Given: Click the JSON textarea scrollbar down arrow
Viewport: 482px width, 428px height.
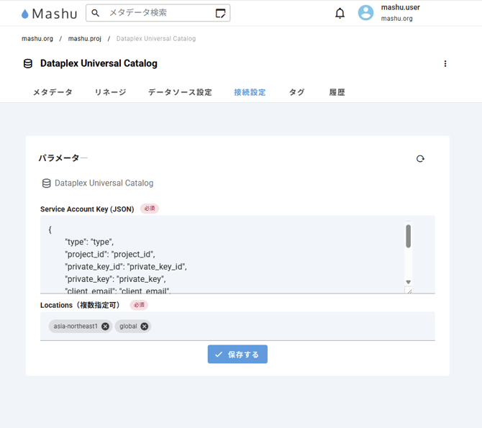Looking at the screenshot, I should coord(409,282).
